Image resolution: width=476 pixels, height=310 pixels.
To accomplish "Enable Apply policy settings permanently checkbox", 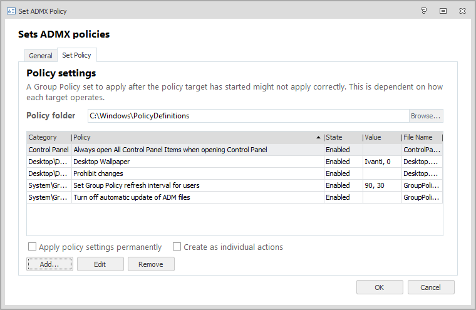I will [33, 247].
